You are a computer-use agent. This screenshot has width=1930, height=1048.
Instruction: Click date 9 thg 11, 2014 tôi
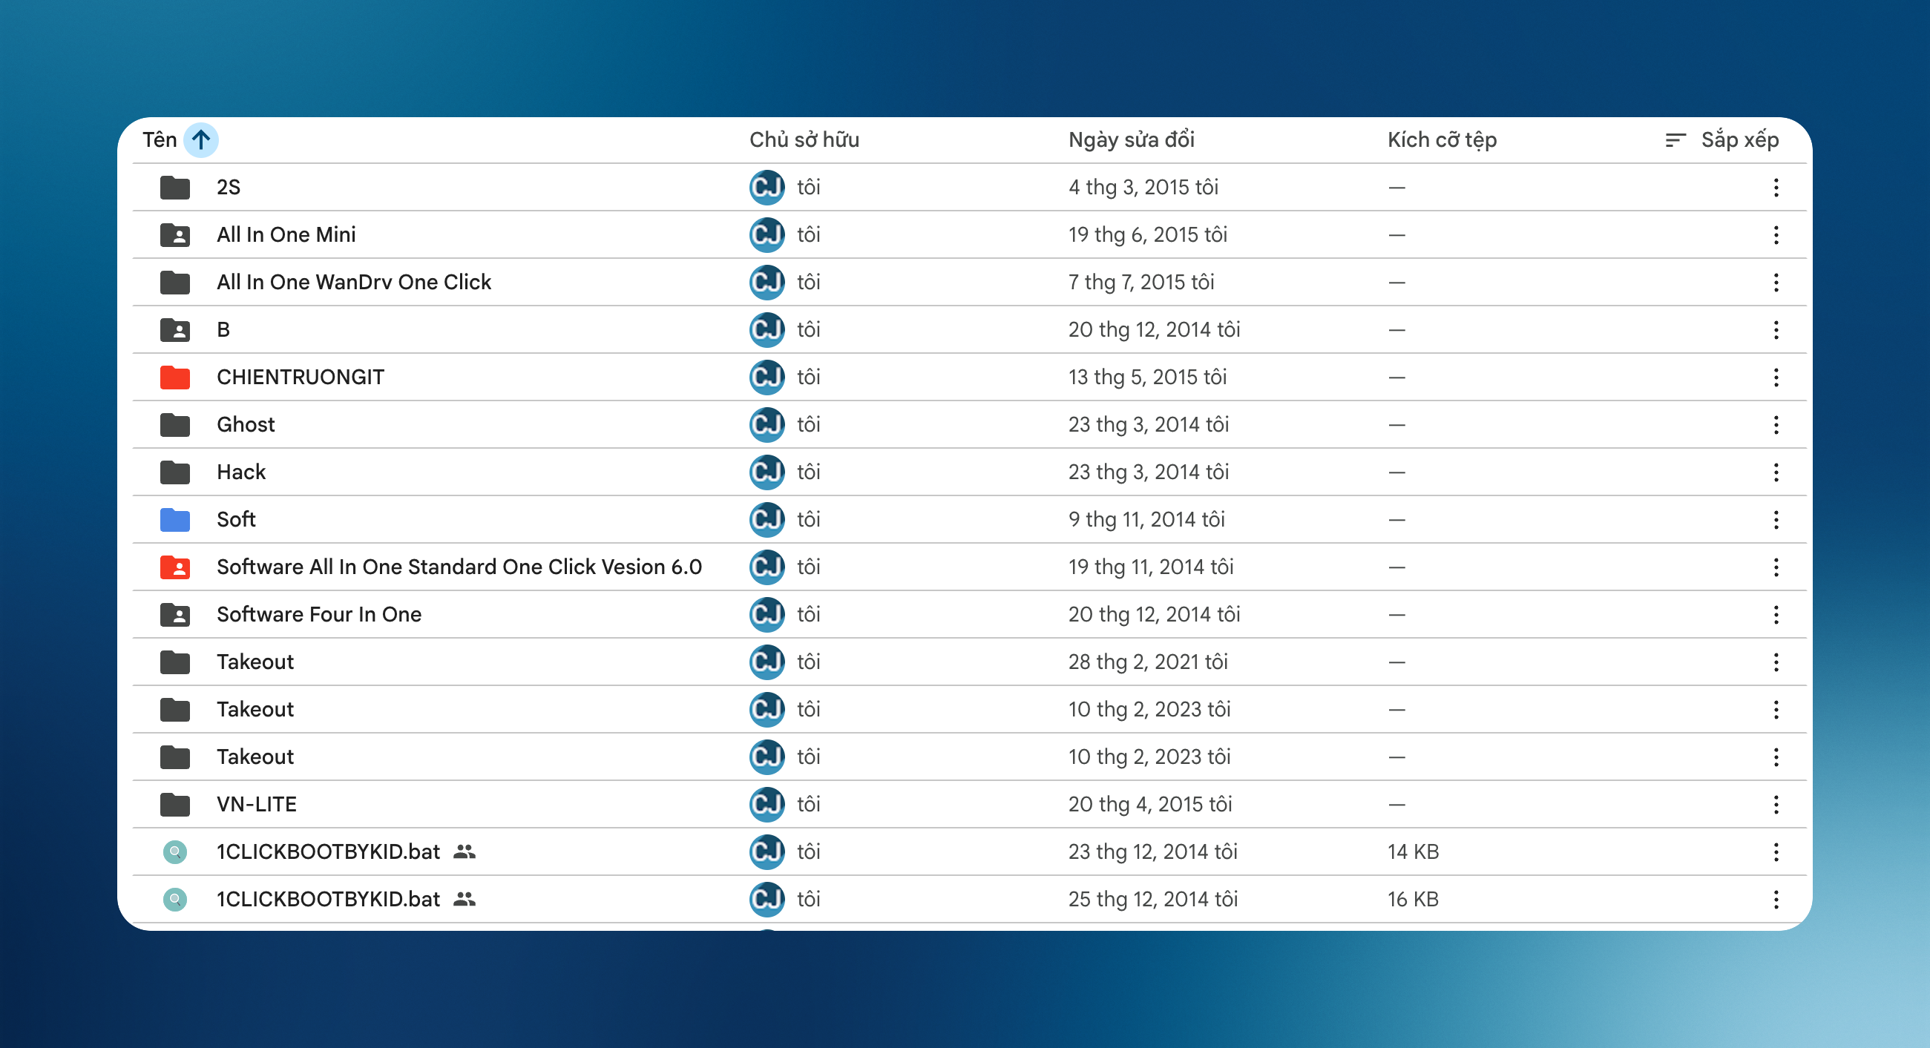(1146, 519)
